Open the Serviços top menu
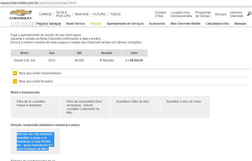The width and height of the screenshot is (252, 161). point(220,14)
